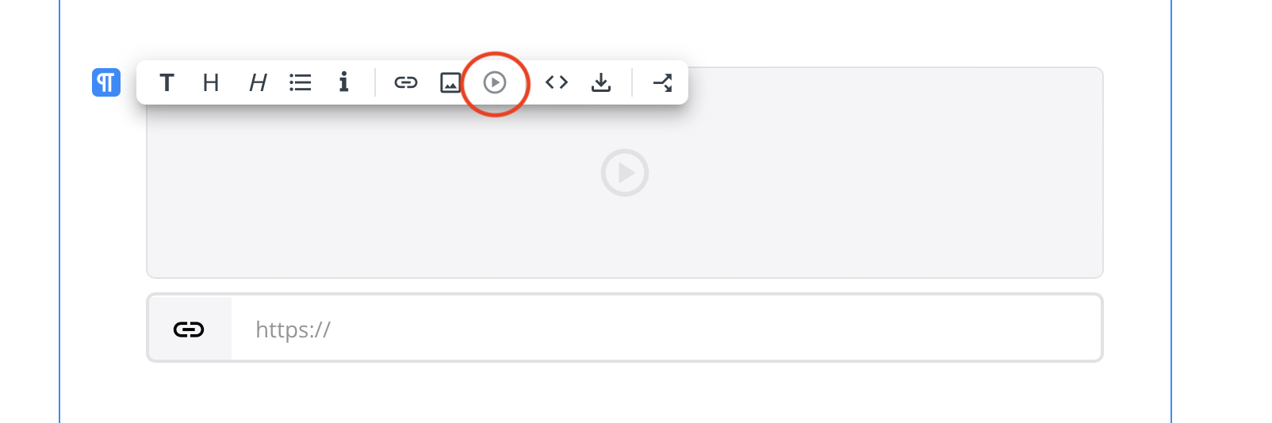Viewport: 1272px width, 423px height.
Task: Add a download file block
Action: pos(601,82)
